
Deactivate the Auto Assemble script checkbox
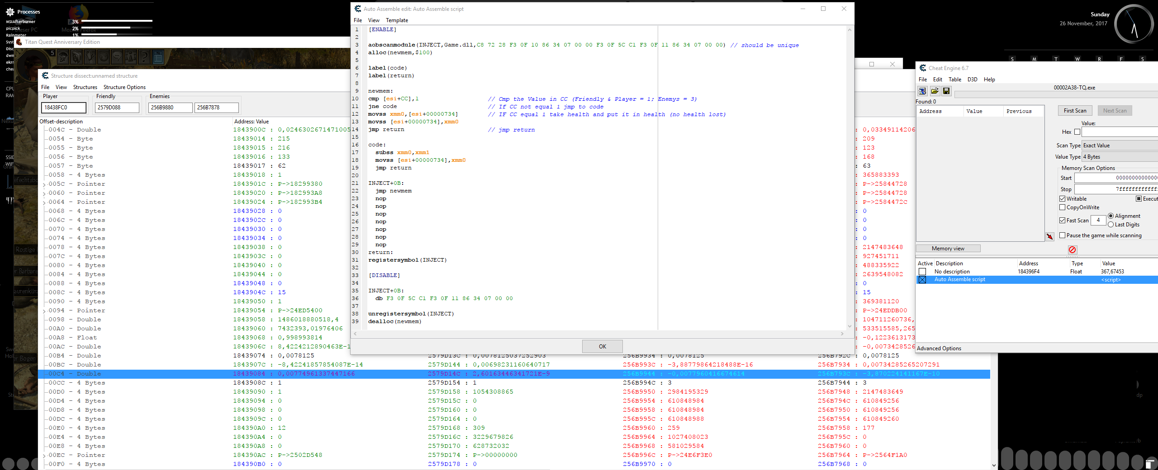pos(922,280)
